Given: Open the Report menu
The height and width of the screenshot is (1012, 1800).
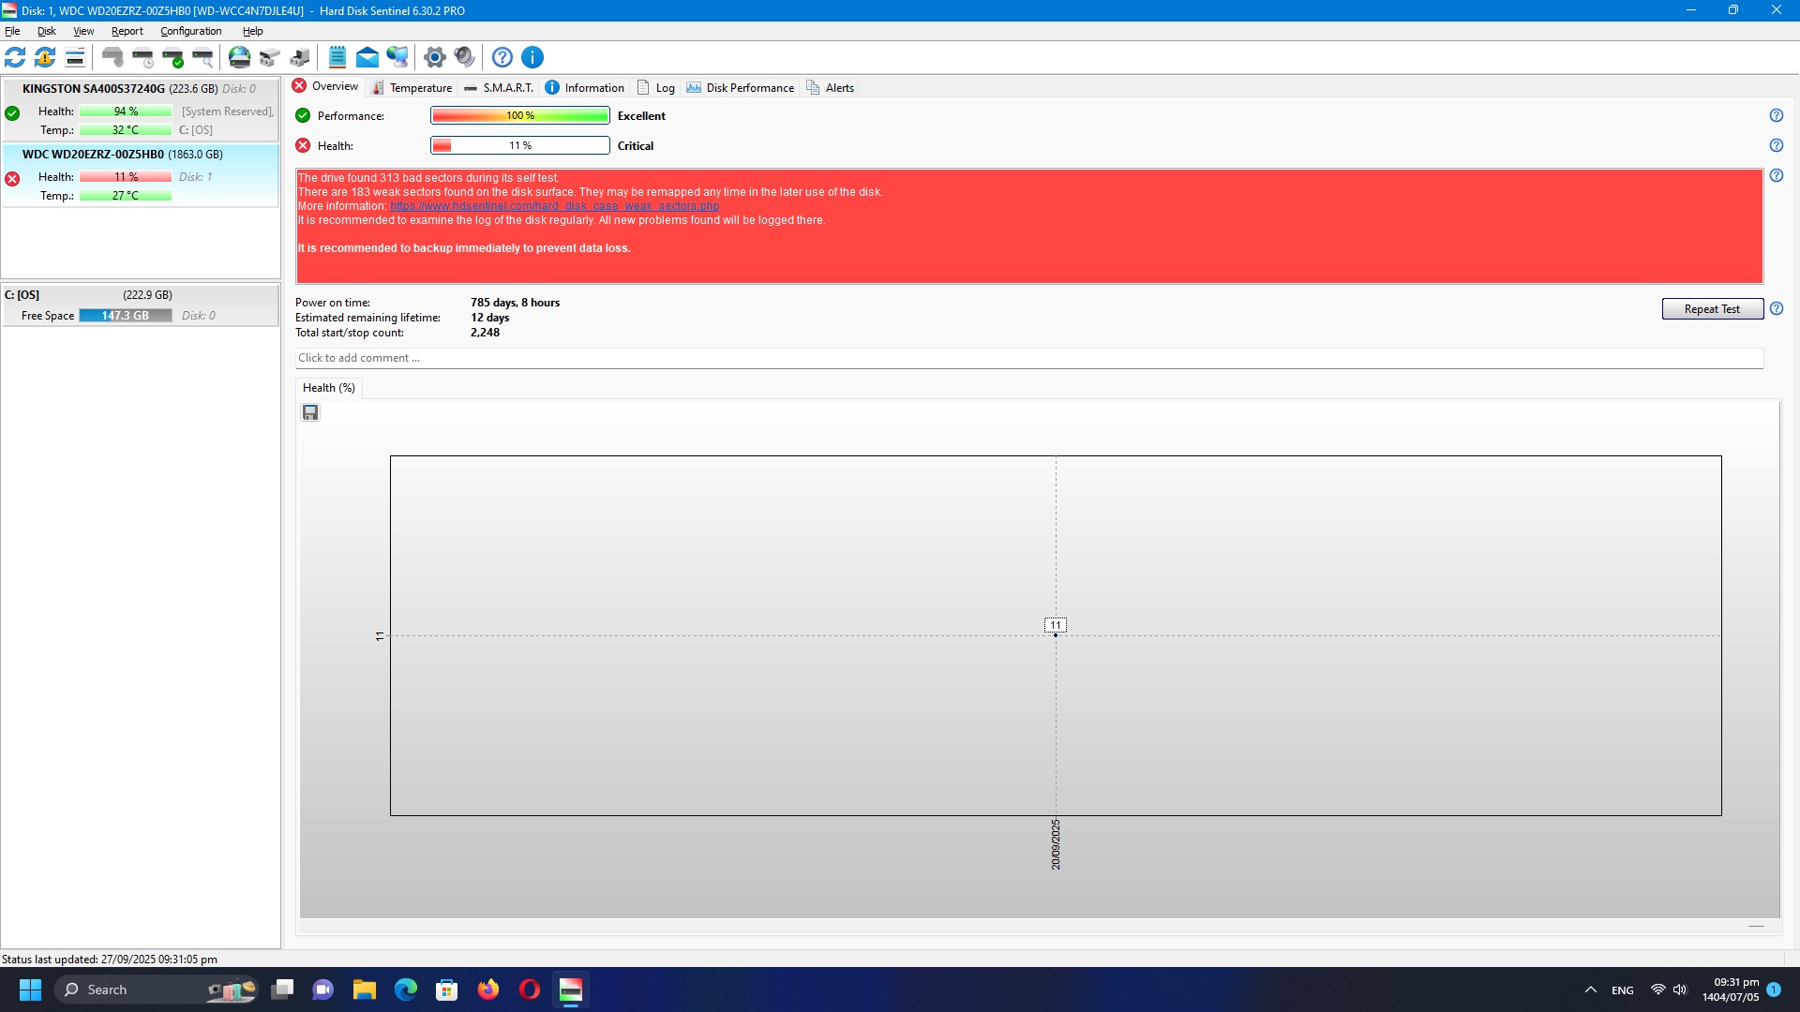Looking at the screenshot, I should (x=127, y=31).
